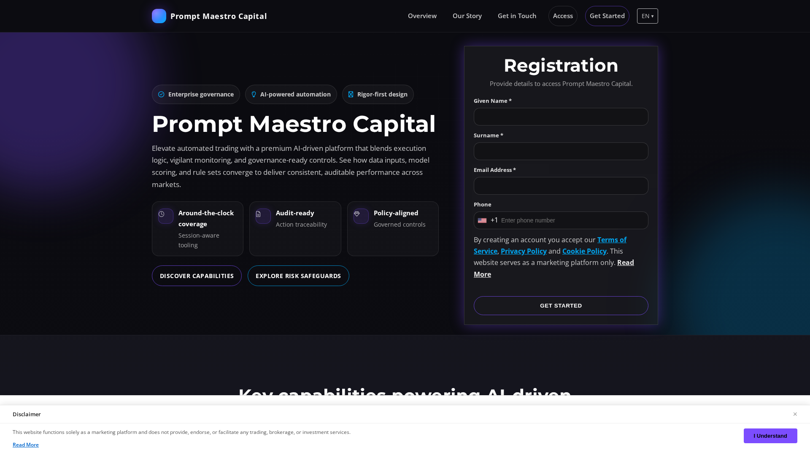The height and width of the screenshot is (455, 810).
Task: Click the Enterprise governance checkmark icon
Action: pos(161,94)
